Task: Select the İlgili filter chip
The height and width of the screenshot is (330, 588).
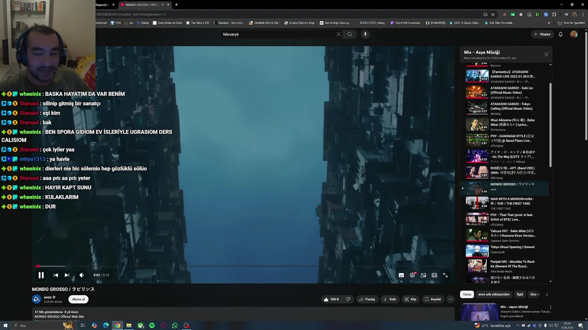Action: [520, 294]
